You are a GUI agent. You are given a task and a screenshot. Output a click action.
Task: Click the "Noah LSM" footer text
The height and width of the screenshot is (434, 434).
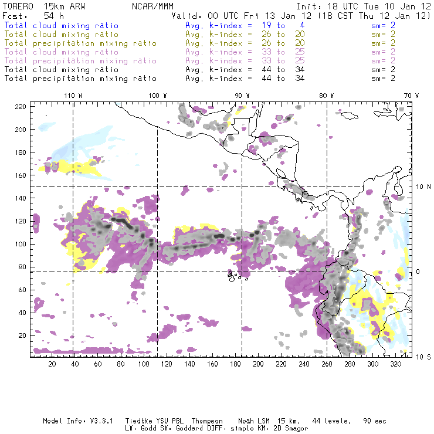tap(254, 421)
